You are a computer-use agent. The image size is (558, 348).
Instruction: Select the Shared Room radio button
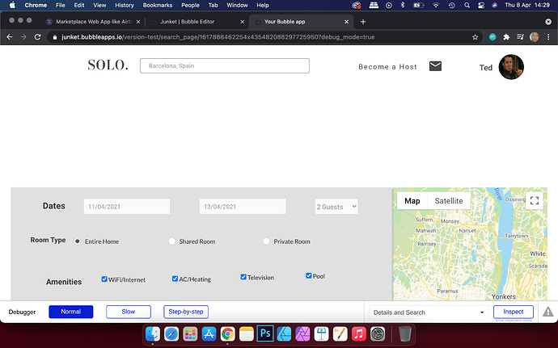coord(172,241)
